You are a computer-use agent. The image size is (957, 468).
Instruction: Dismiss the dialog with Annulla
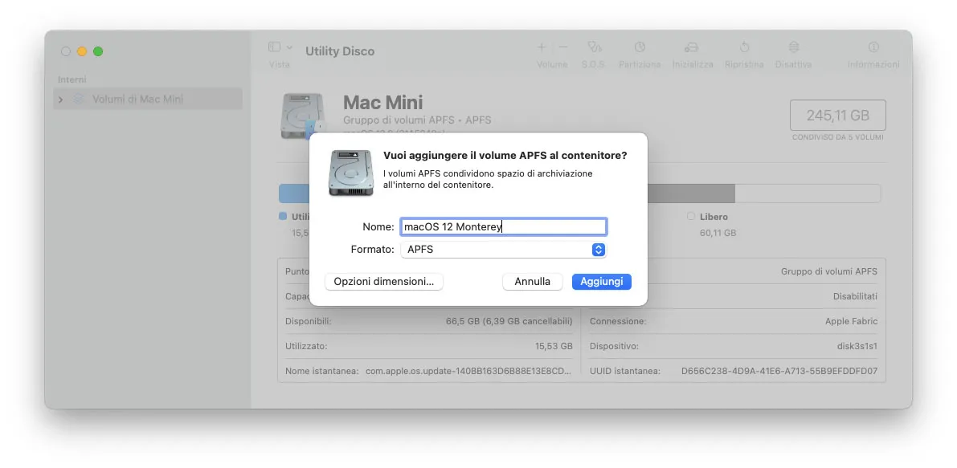[532, 281]
